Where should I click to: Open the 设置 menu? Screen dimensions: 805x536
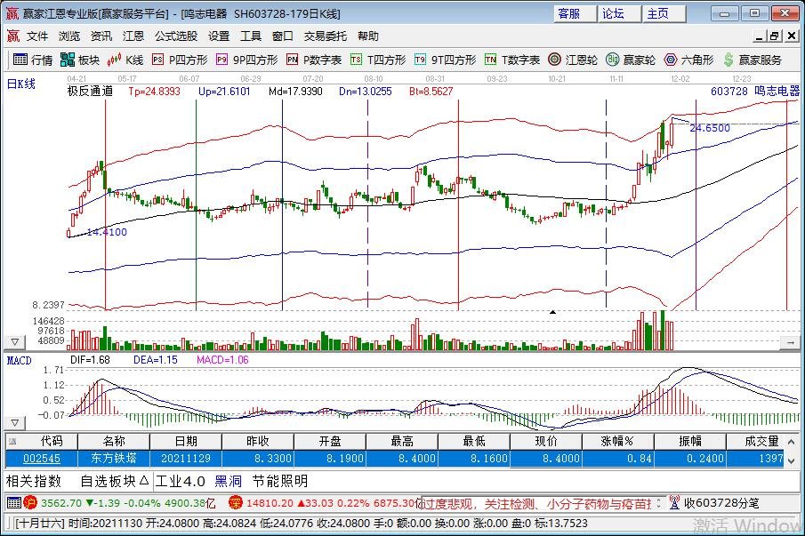point(219,36)
